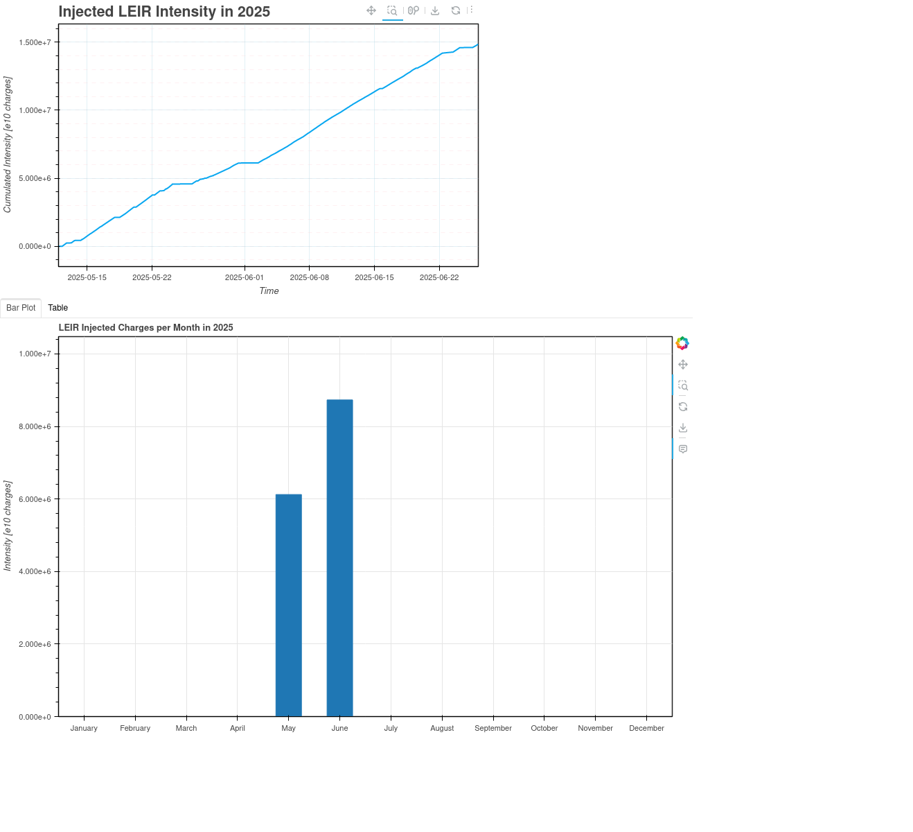Switch to the Bar Plot tab

[x=21, y=308]
